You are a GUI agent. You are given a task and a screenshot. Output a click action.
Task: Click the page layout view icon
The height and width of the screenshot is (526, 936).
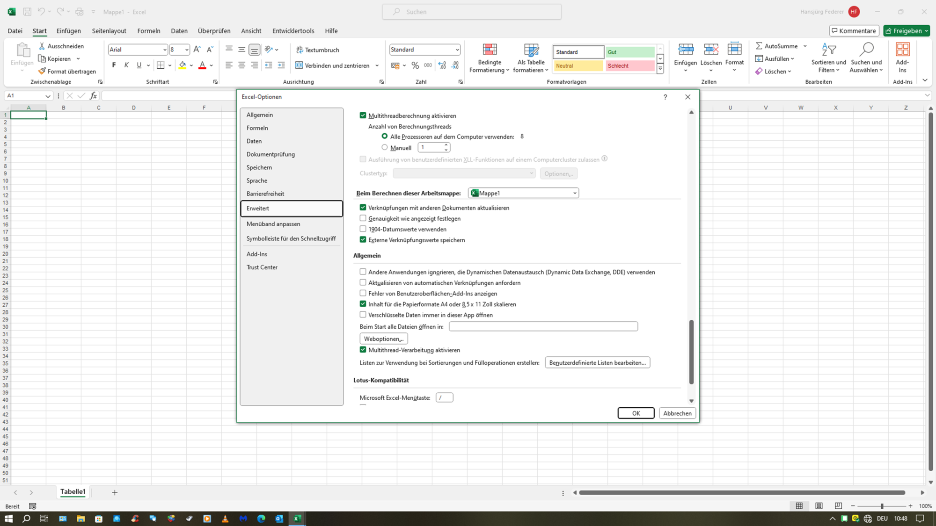coord(819,506)
